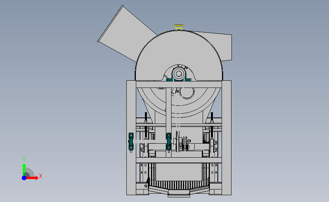The width and height of the screenshot is (329, 202).
Task: Select the bottom center discharge tray
Action: pyautogui.click(x=179, y=193)
